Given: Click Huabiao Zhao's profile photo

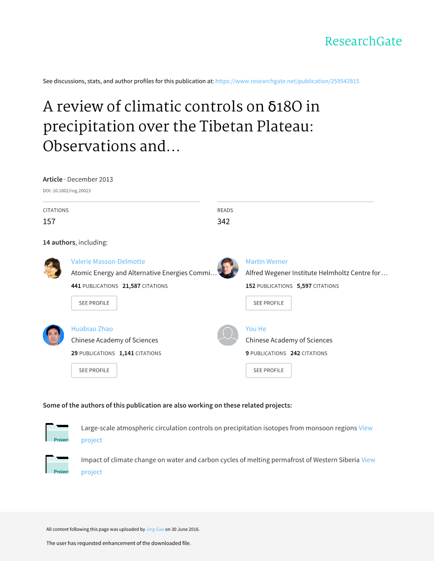Looking at the screenshot, I should tap(53, 335).
